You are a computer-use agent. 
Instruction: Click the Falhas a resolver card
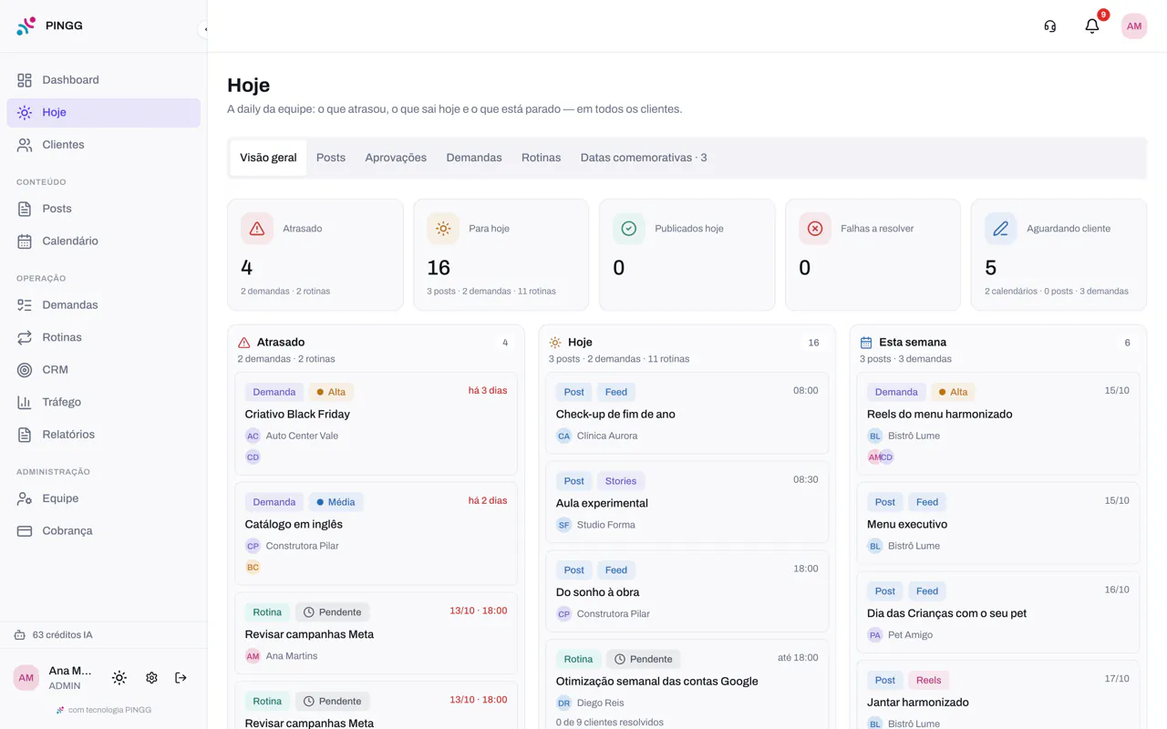point(873,255)
